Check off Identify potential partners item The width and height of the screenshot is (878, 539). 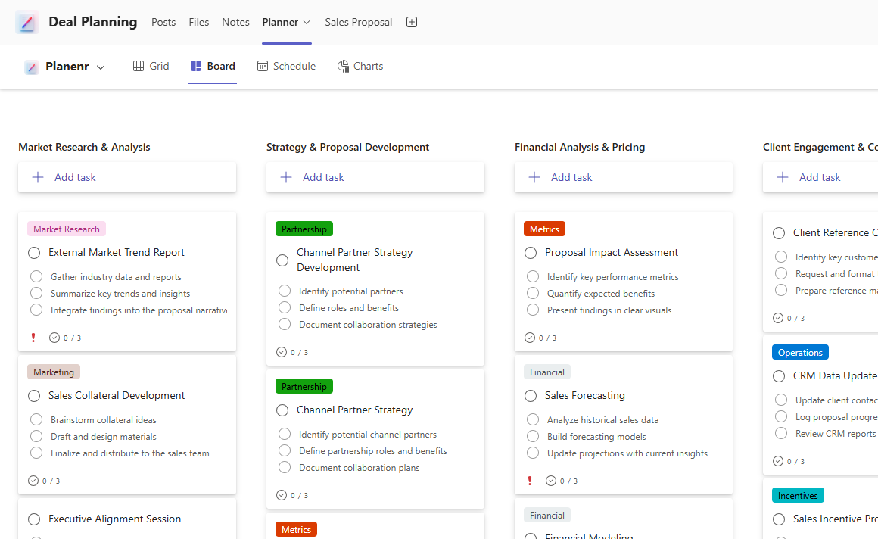tap(285, 291)
